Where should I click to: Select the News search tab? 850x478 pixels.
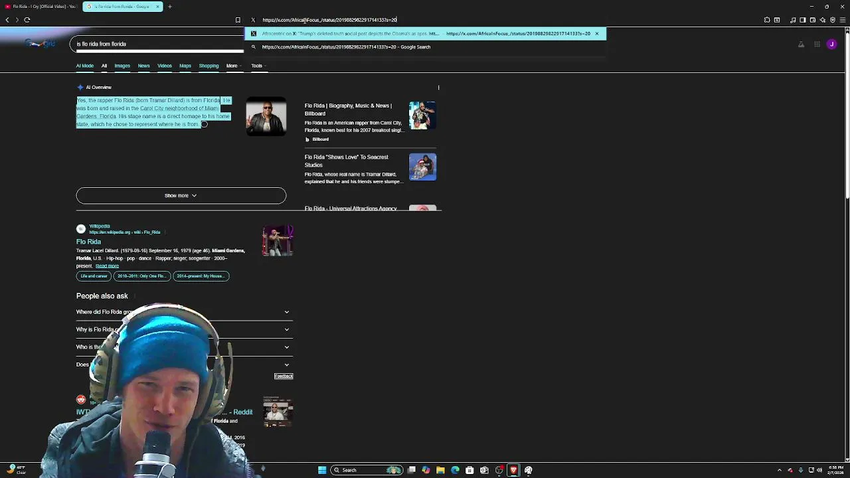(x=143, y=66)
